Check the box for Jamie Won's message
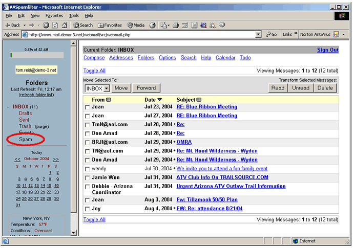 pos(87,178)
